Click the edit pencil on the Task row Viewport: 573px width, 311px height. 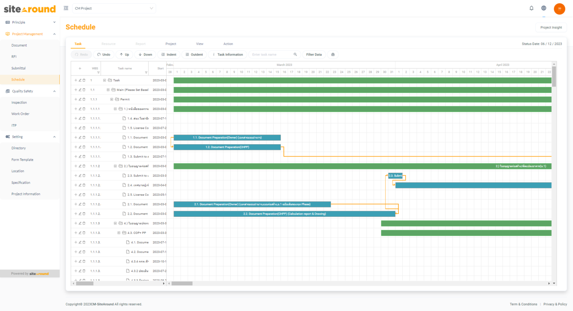[x=80, y=80]
